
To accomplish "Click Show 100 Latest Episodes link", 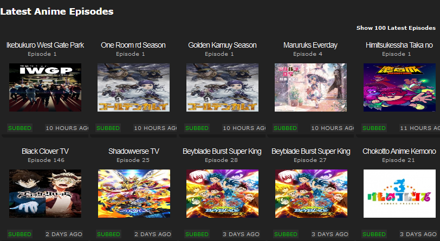I will point(396,28).
